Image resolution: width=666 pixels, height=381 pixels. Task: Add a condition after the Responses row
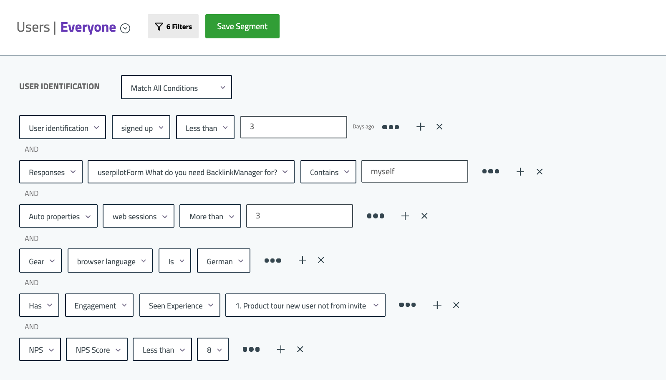[x=520, y=172]
